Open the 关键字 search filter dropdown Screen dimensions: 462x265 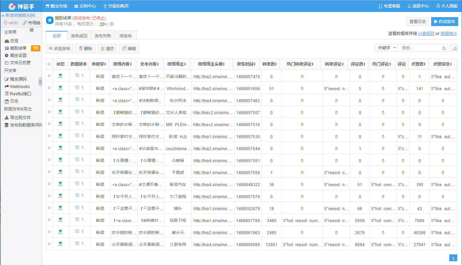386,48
